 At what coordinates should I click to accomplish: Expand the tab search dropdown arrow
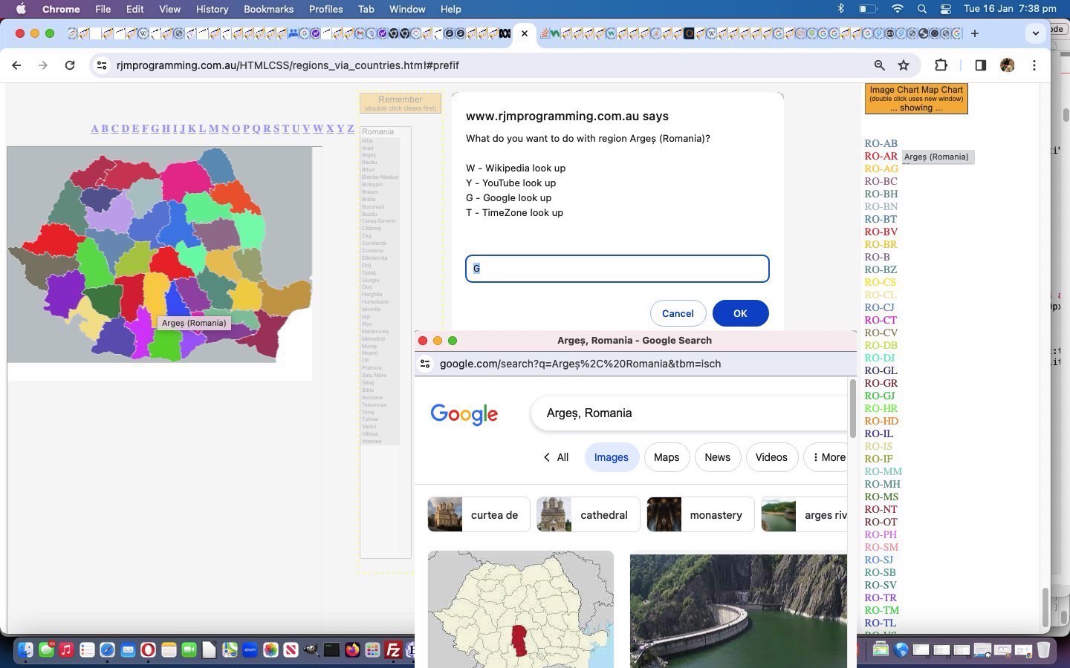pos(1036,33)
